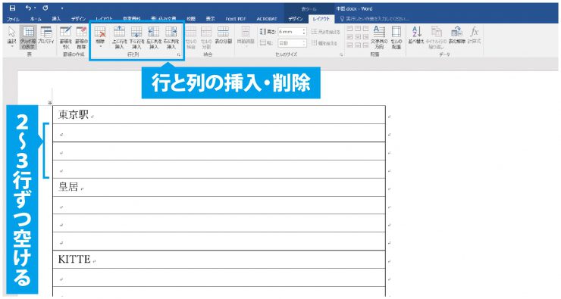Image resolution: width=561 pixels, height=299 pixels.
Task: Click the table cell containing KITTE
Action: tap(219, 260)
